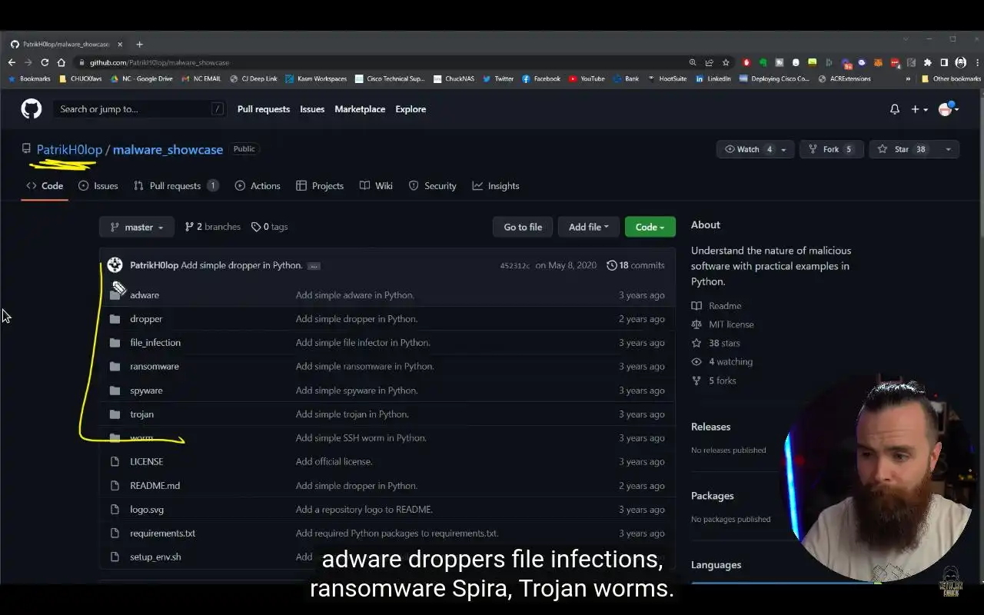Select the Wiki tab

pos(376,186)
